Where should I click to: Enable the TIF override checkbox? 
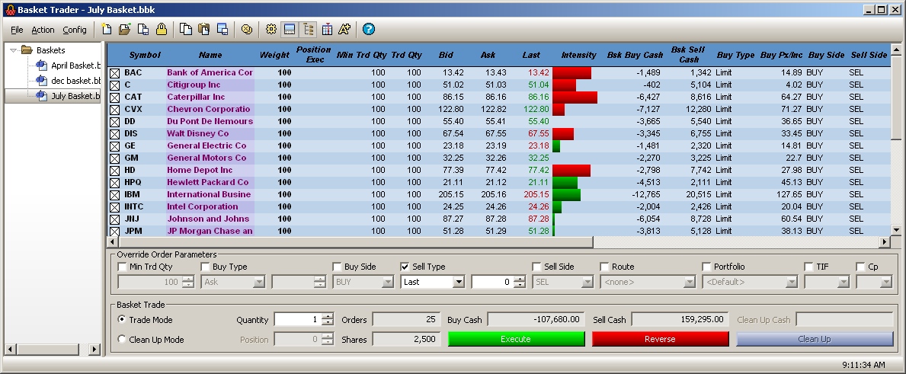pyautogui.click(x=809, y=267)
